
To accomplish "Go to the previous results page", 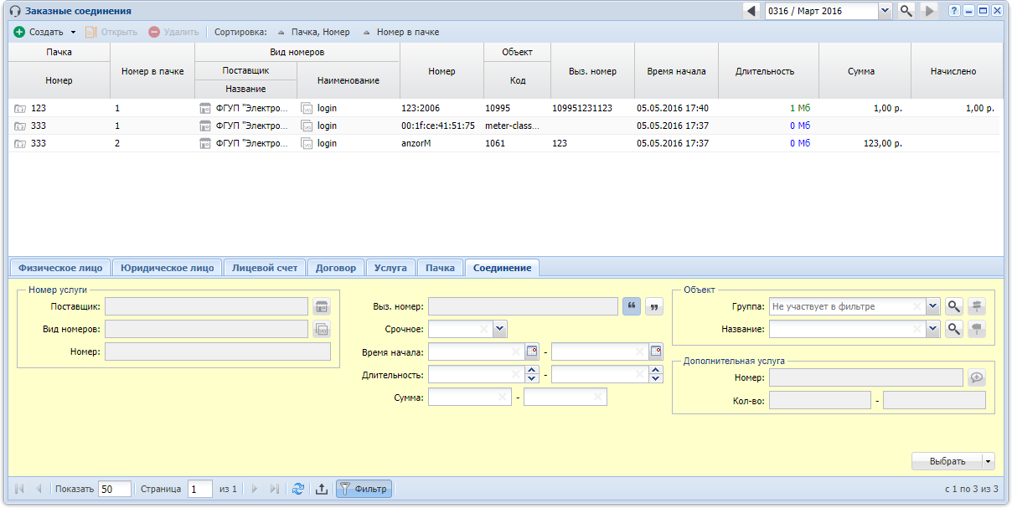I will (x=39, y=490).
